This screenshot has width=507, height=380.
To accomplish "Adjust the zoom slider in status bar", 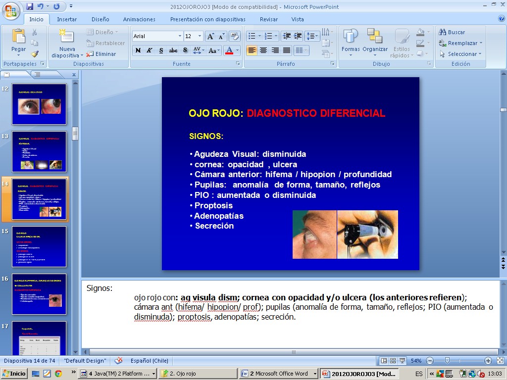I will [447, 361].
